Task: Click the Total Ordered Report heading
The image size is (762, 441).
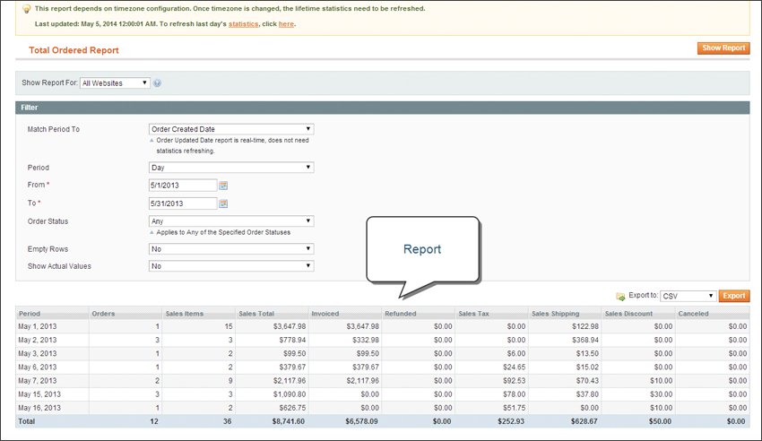Action: tap(74, 50)
